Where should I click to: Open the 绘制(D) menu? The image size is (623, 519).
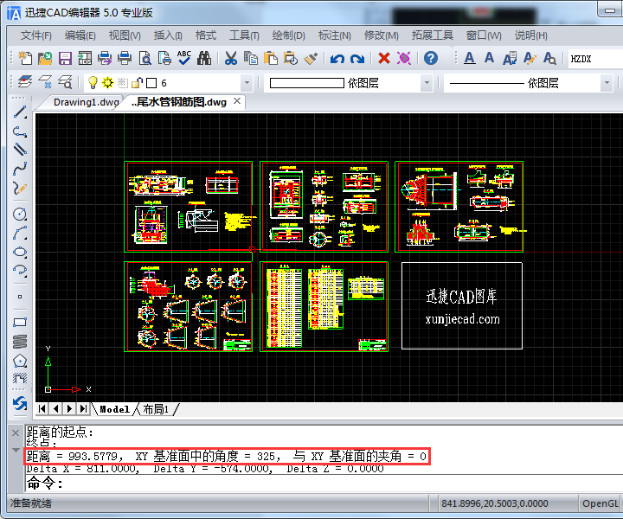coord(288,35)
